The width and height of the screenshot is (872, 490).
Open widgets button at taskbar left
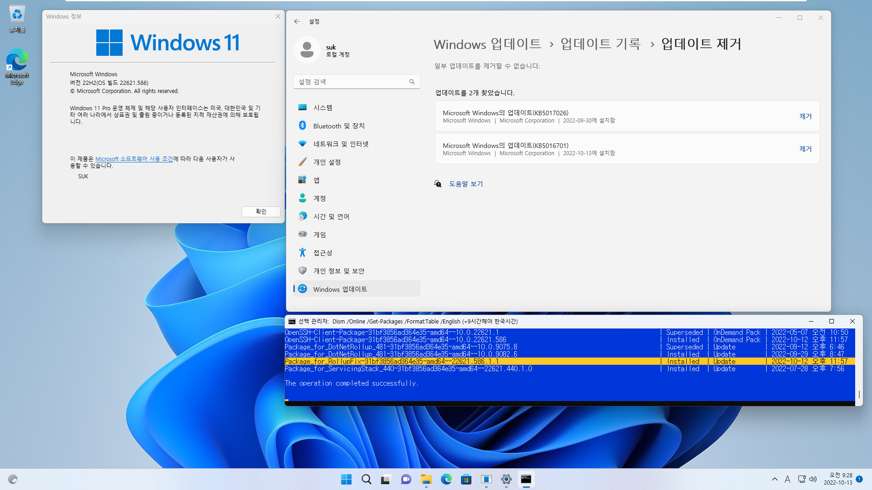[x=13, y=479]
